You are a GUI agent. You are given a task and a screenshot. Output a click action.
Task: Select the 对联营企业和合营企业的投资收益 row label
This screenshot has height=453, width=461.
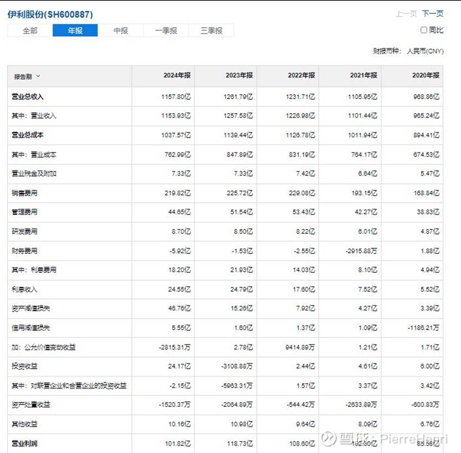[x=79, y=386]
